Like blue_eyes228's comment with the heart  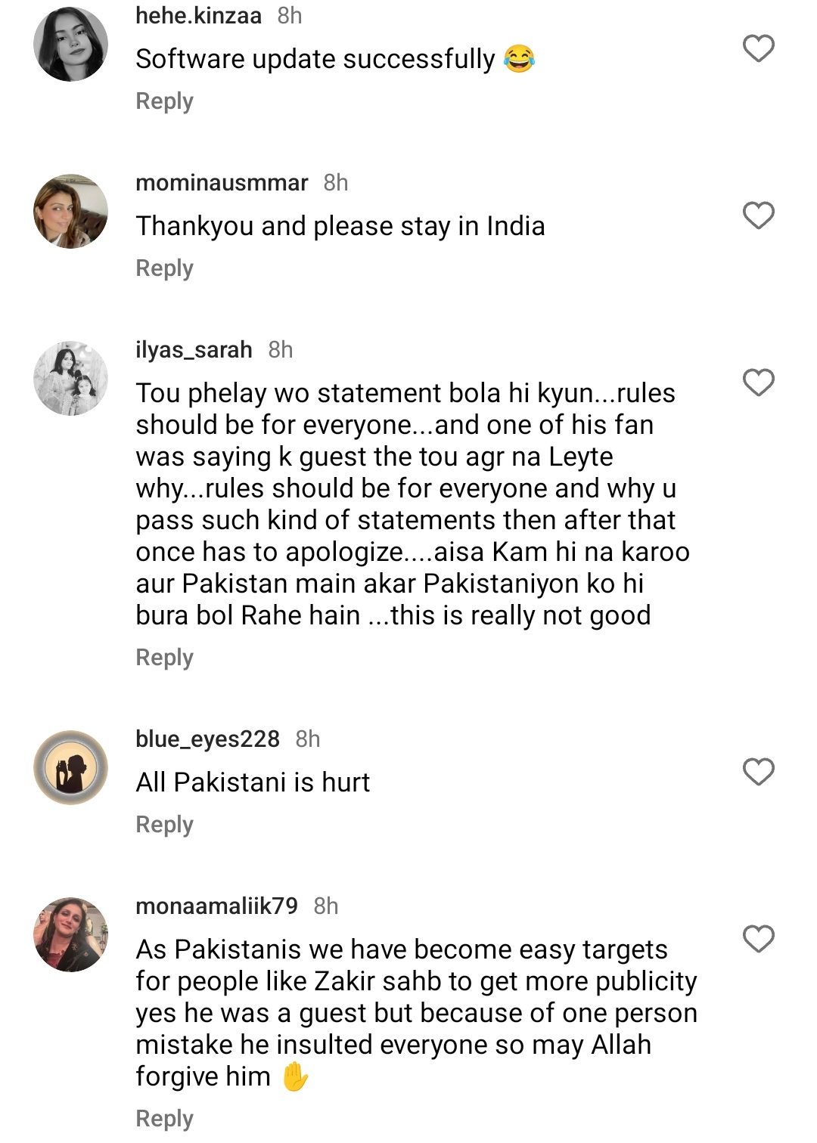(x=758, y=772)
